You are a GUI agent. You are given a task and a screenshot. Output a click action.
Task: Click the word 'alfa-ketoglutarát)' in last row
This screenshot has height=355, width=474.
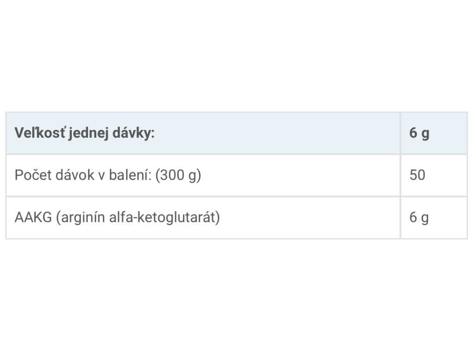click(x=164, y=218)
